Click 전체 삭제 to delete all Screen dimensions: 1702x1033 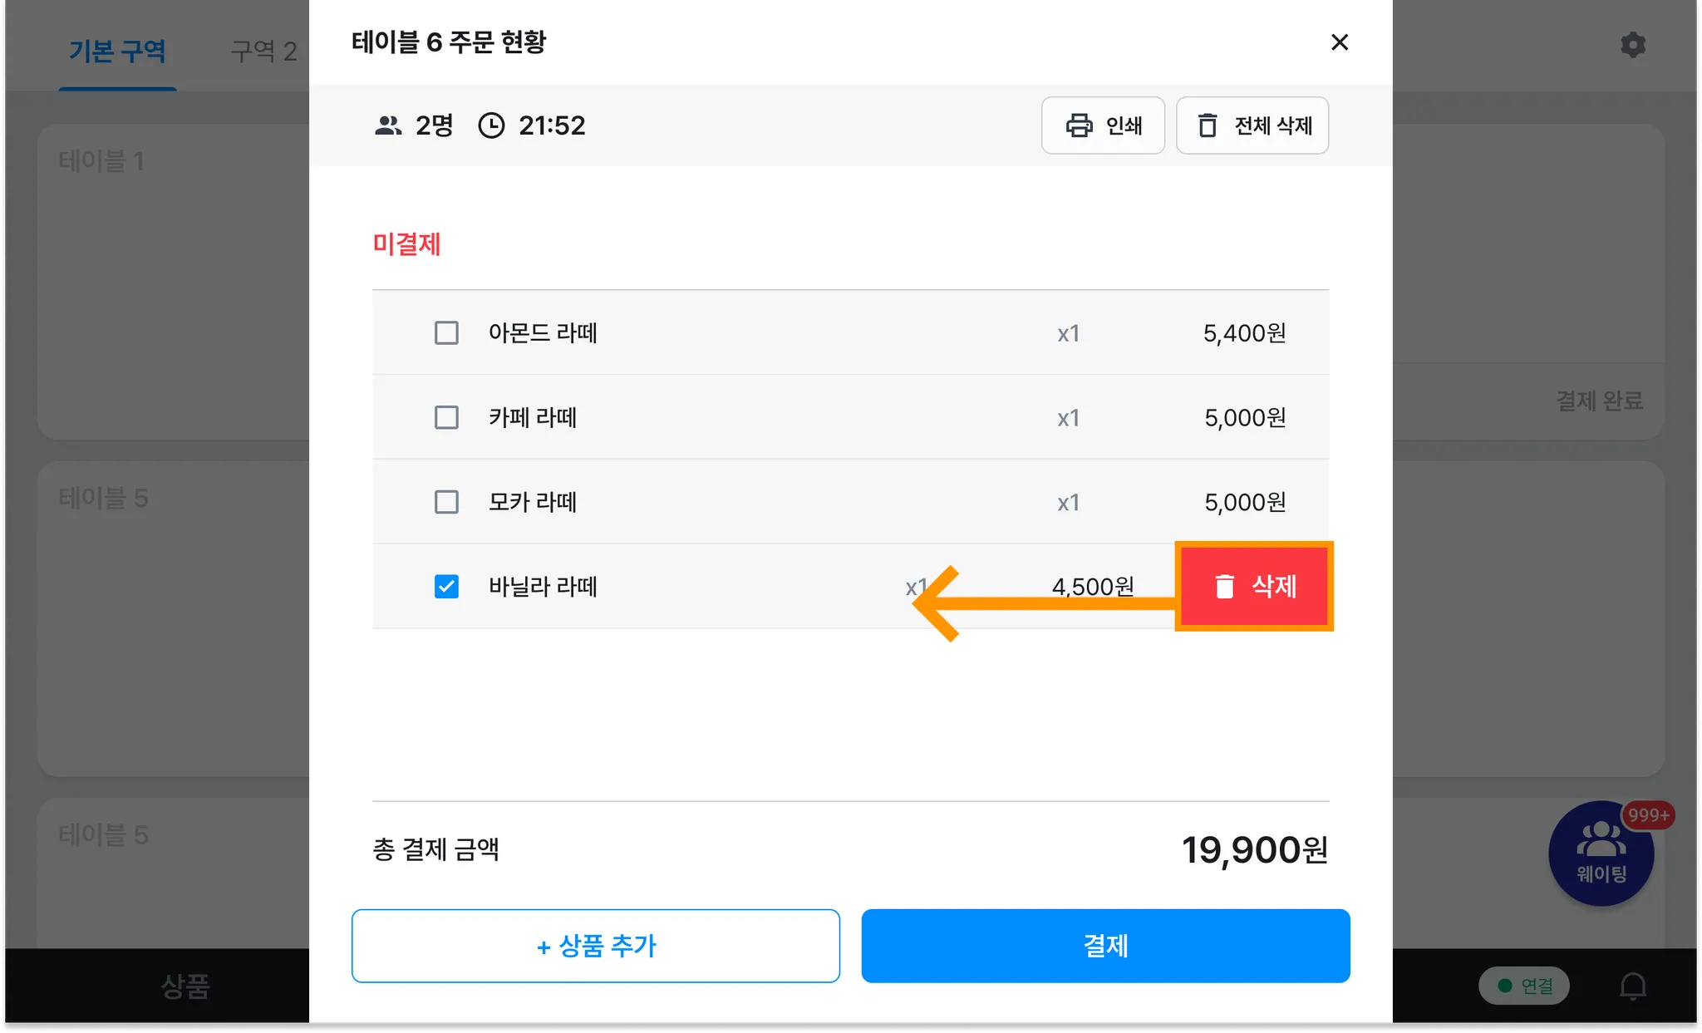point(1252,125)
